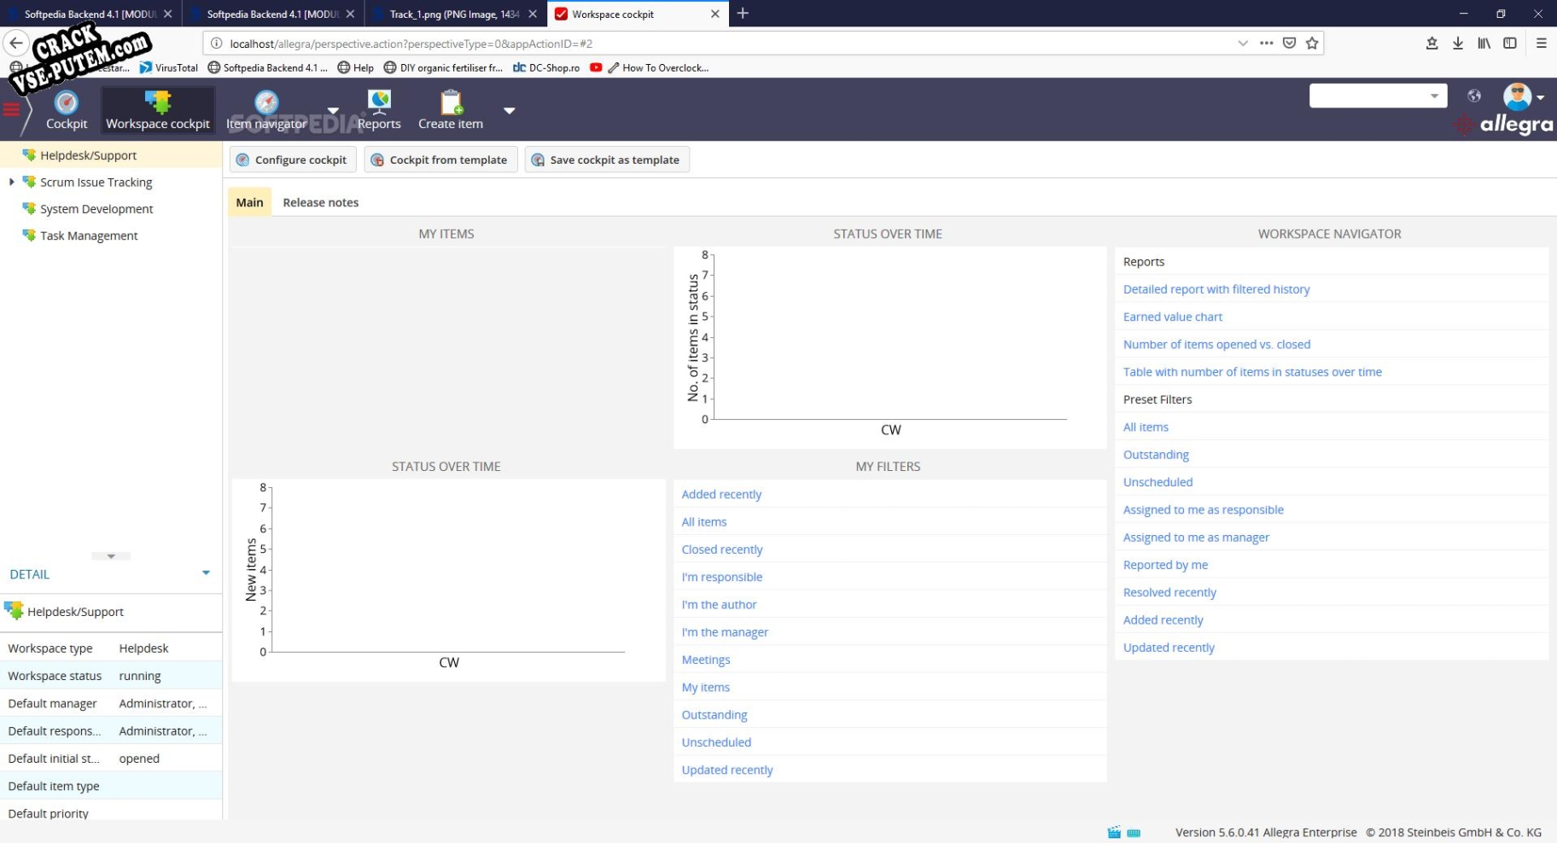Click the site information icon
Screen dimensions: 1557x843
click(216, 44)
